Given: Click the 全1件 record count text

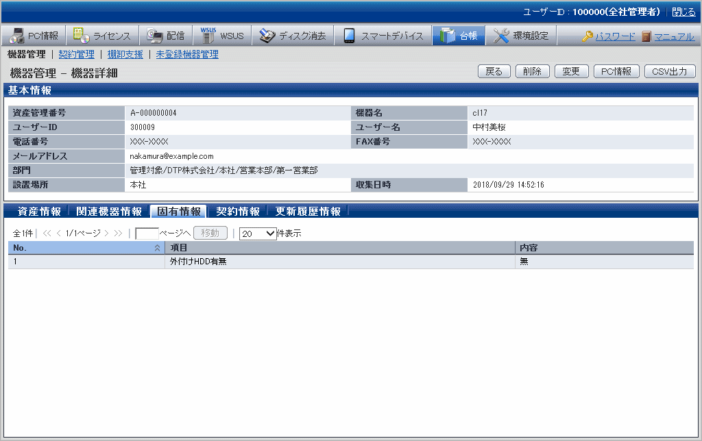Looking at the screenshot, I should [23, 233].
